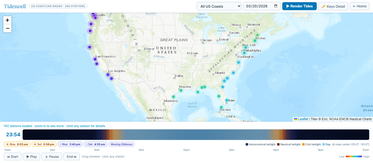Viewport: 373px width, 163px height.
Task: Select the station marker near Houston
Action: coord(181,91)
